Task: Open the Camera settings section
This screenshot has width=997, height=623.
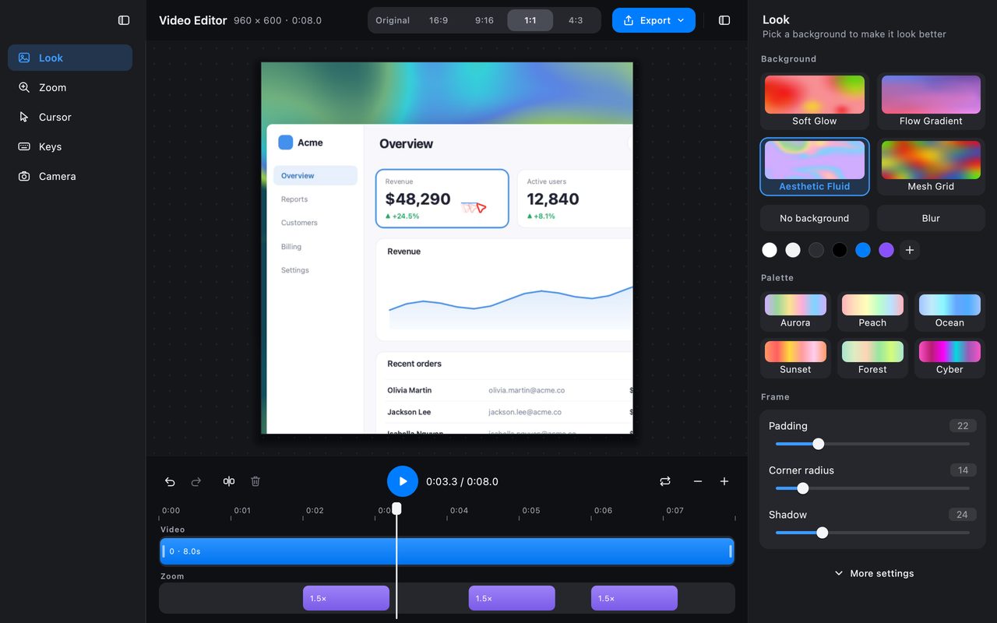Action: click(70, 176)
